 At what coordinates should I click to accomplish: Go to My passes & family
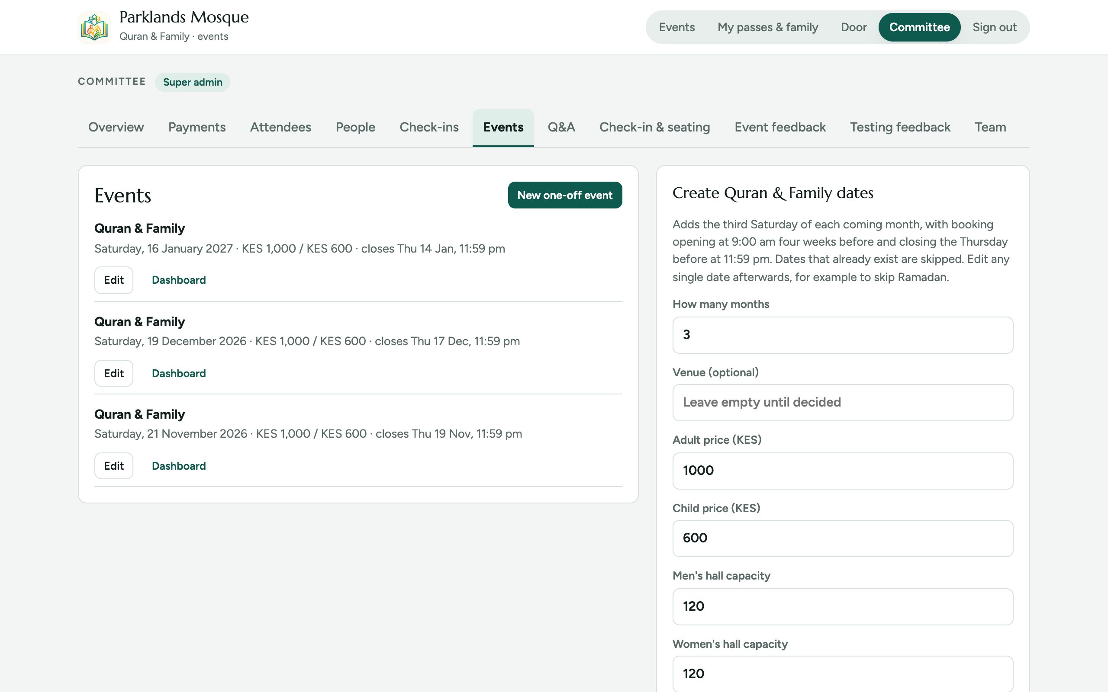[x=768, y=27]
